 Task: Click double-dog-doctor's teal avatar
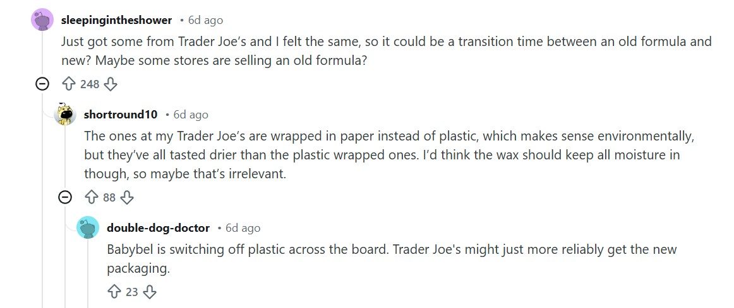[88, 227]
